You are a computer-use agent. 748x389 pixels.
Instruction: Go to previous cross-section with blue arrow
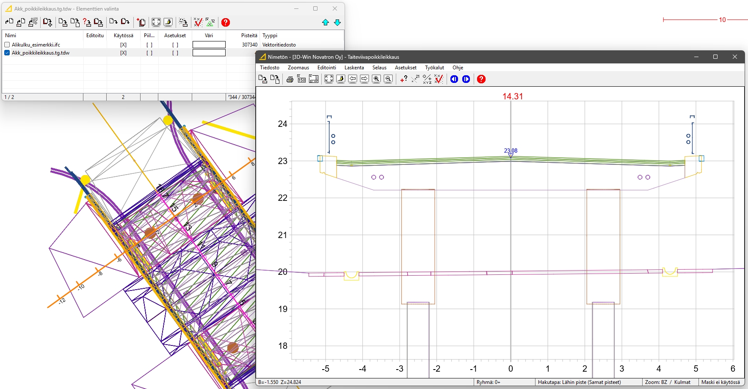(x=454, y=79)
